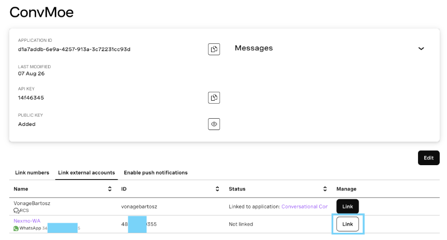Switch to the Link numbers tab
The width and height of the screenshot is (447, 240).
[x=32, y=172]
